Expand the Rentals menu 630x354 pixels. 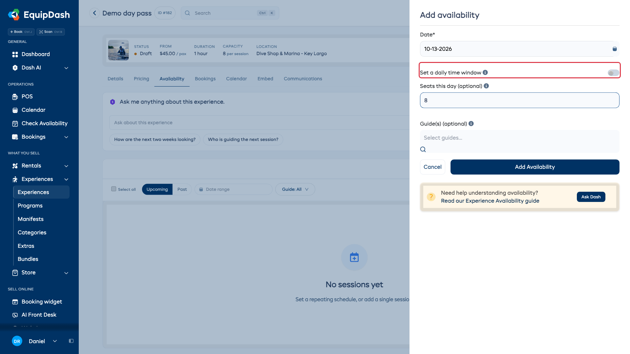pos(66,166)
